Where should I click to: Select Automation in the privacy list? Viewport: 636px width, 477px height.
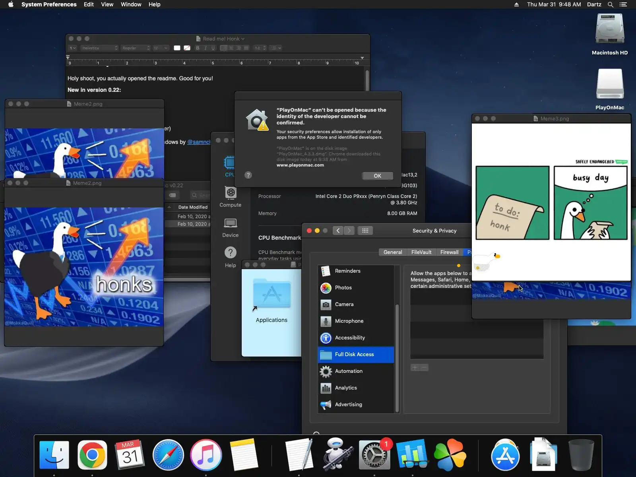click(x=356, y=371)
